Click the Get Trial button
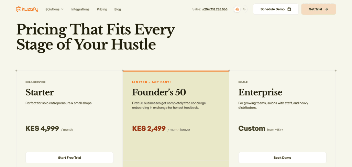The height and width of the screenshot is (167, 352). coord(318,9)
